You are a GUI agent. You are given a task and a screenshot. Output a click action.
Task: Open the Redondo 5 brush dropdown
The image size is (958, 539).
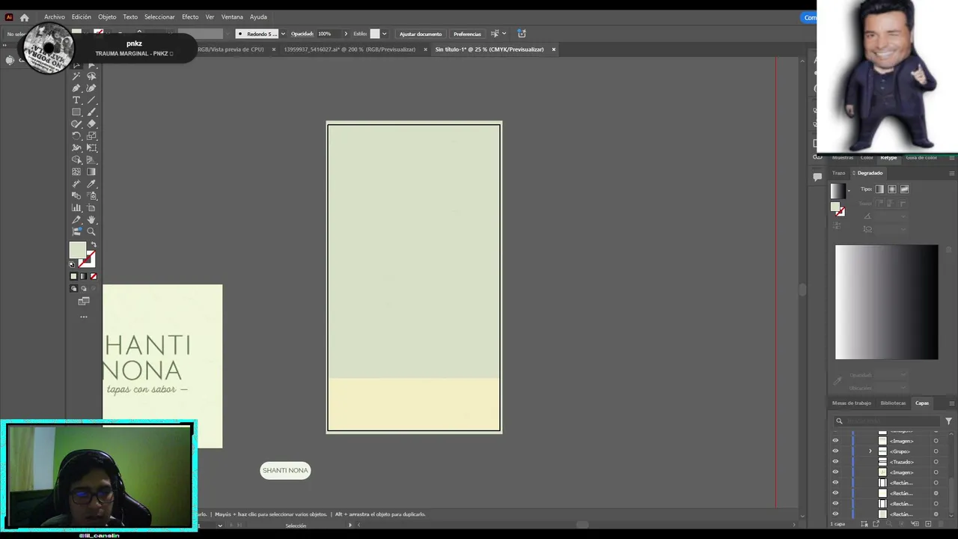click(282, 34)
